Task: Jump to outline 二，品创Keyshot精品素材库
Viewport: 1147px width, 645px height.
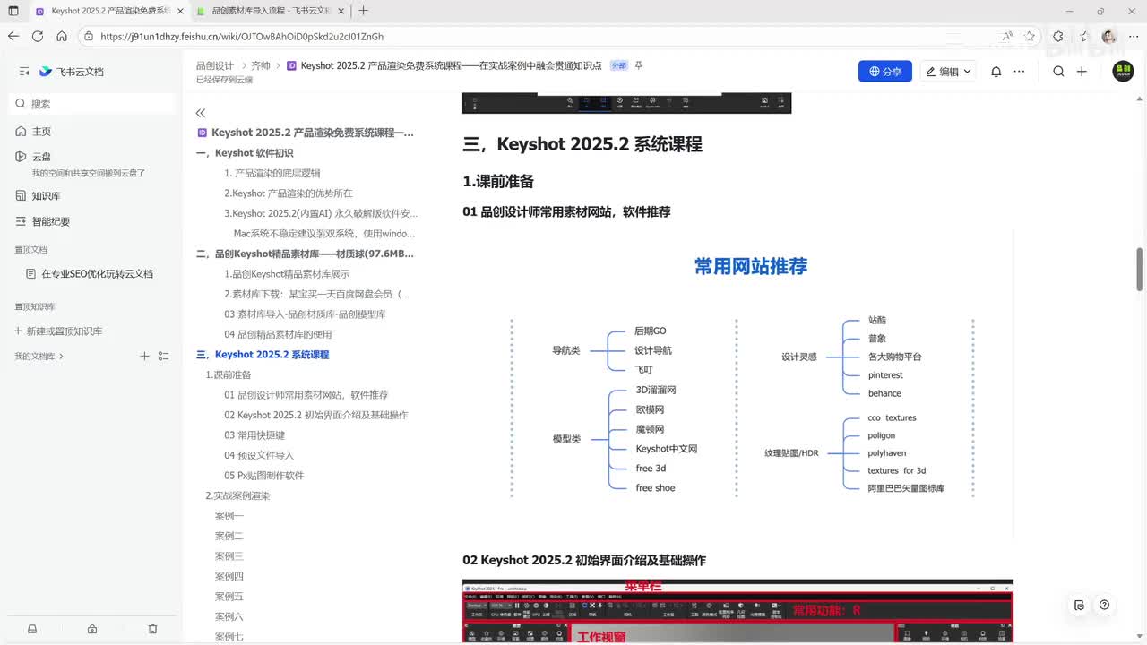Action: click(x=305, y=254)
